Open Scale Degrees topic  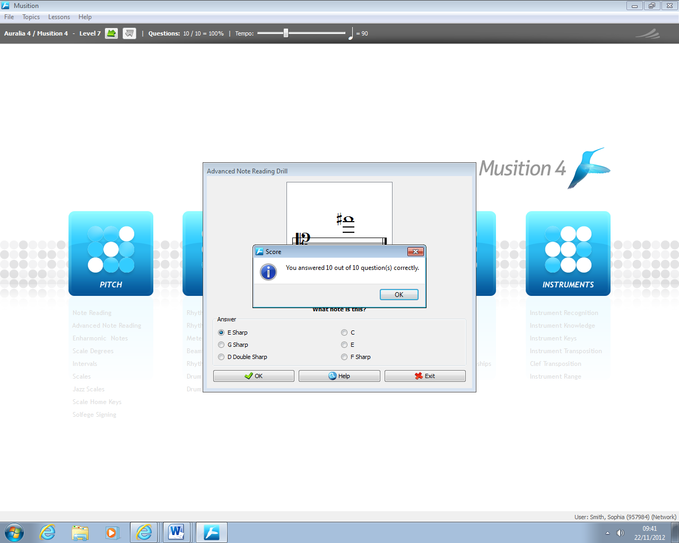[93, 351]
